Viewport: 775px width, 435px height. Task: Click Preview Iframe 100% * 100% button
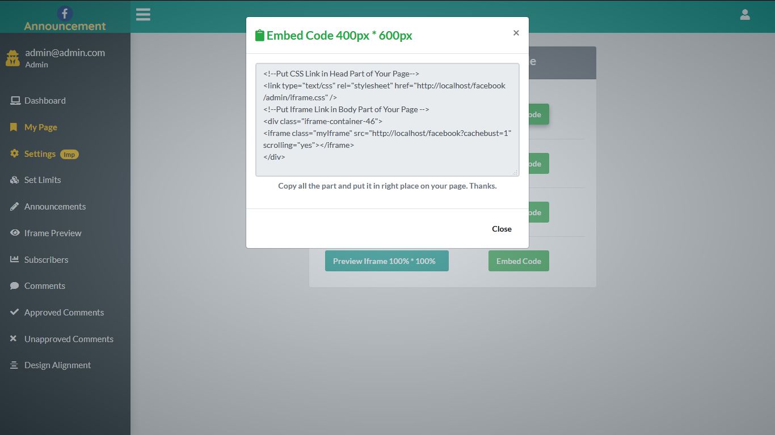pyautogui.click(x=386, y=261)
